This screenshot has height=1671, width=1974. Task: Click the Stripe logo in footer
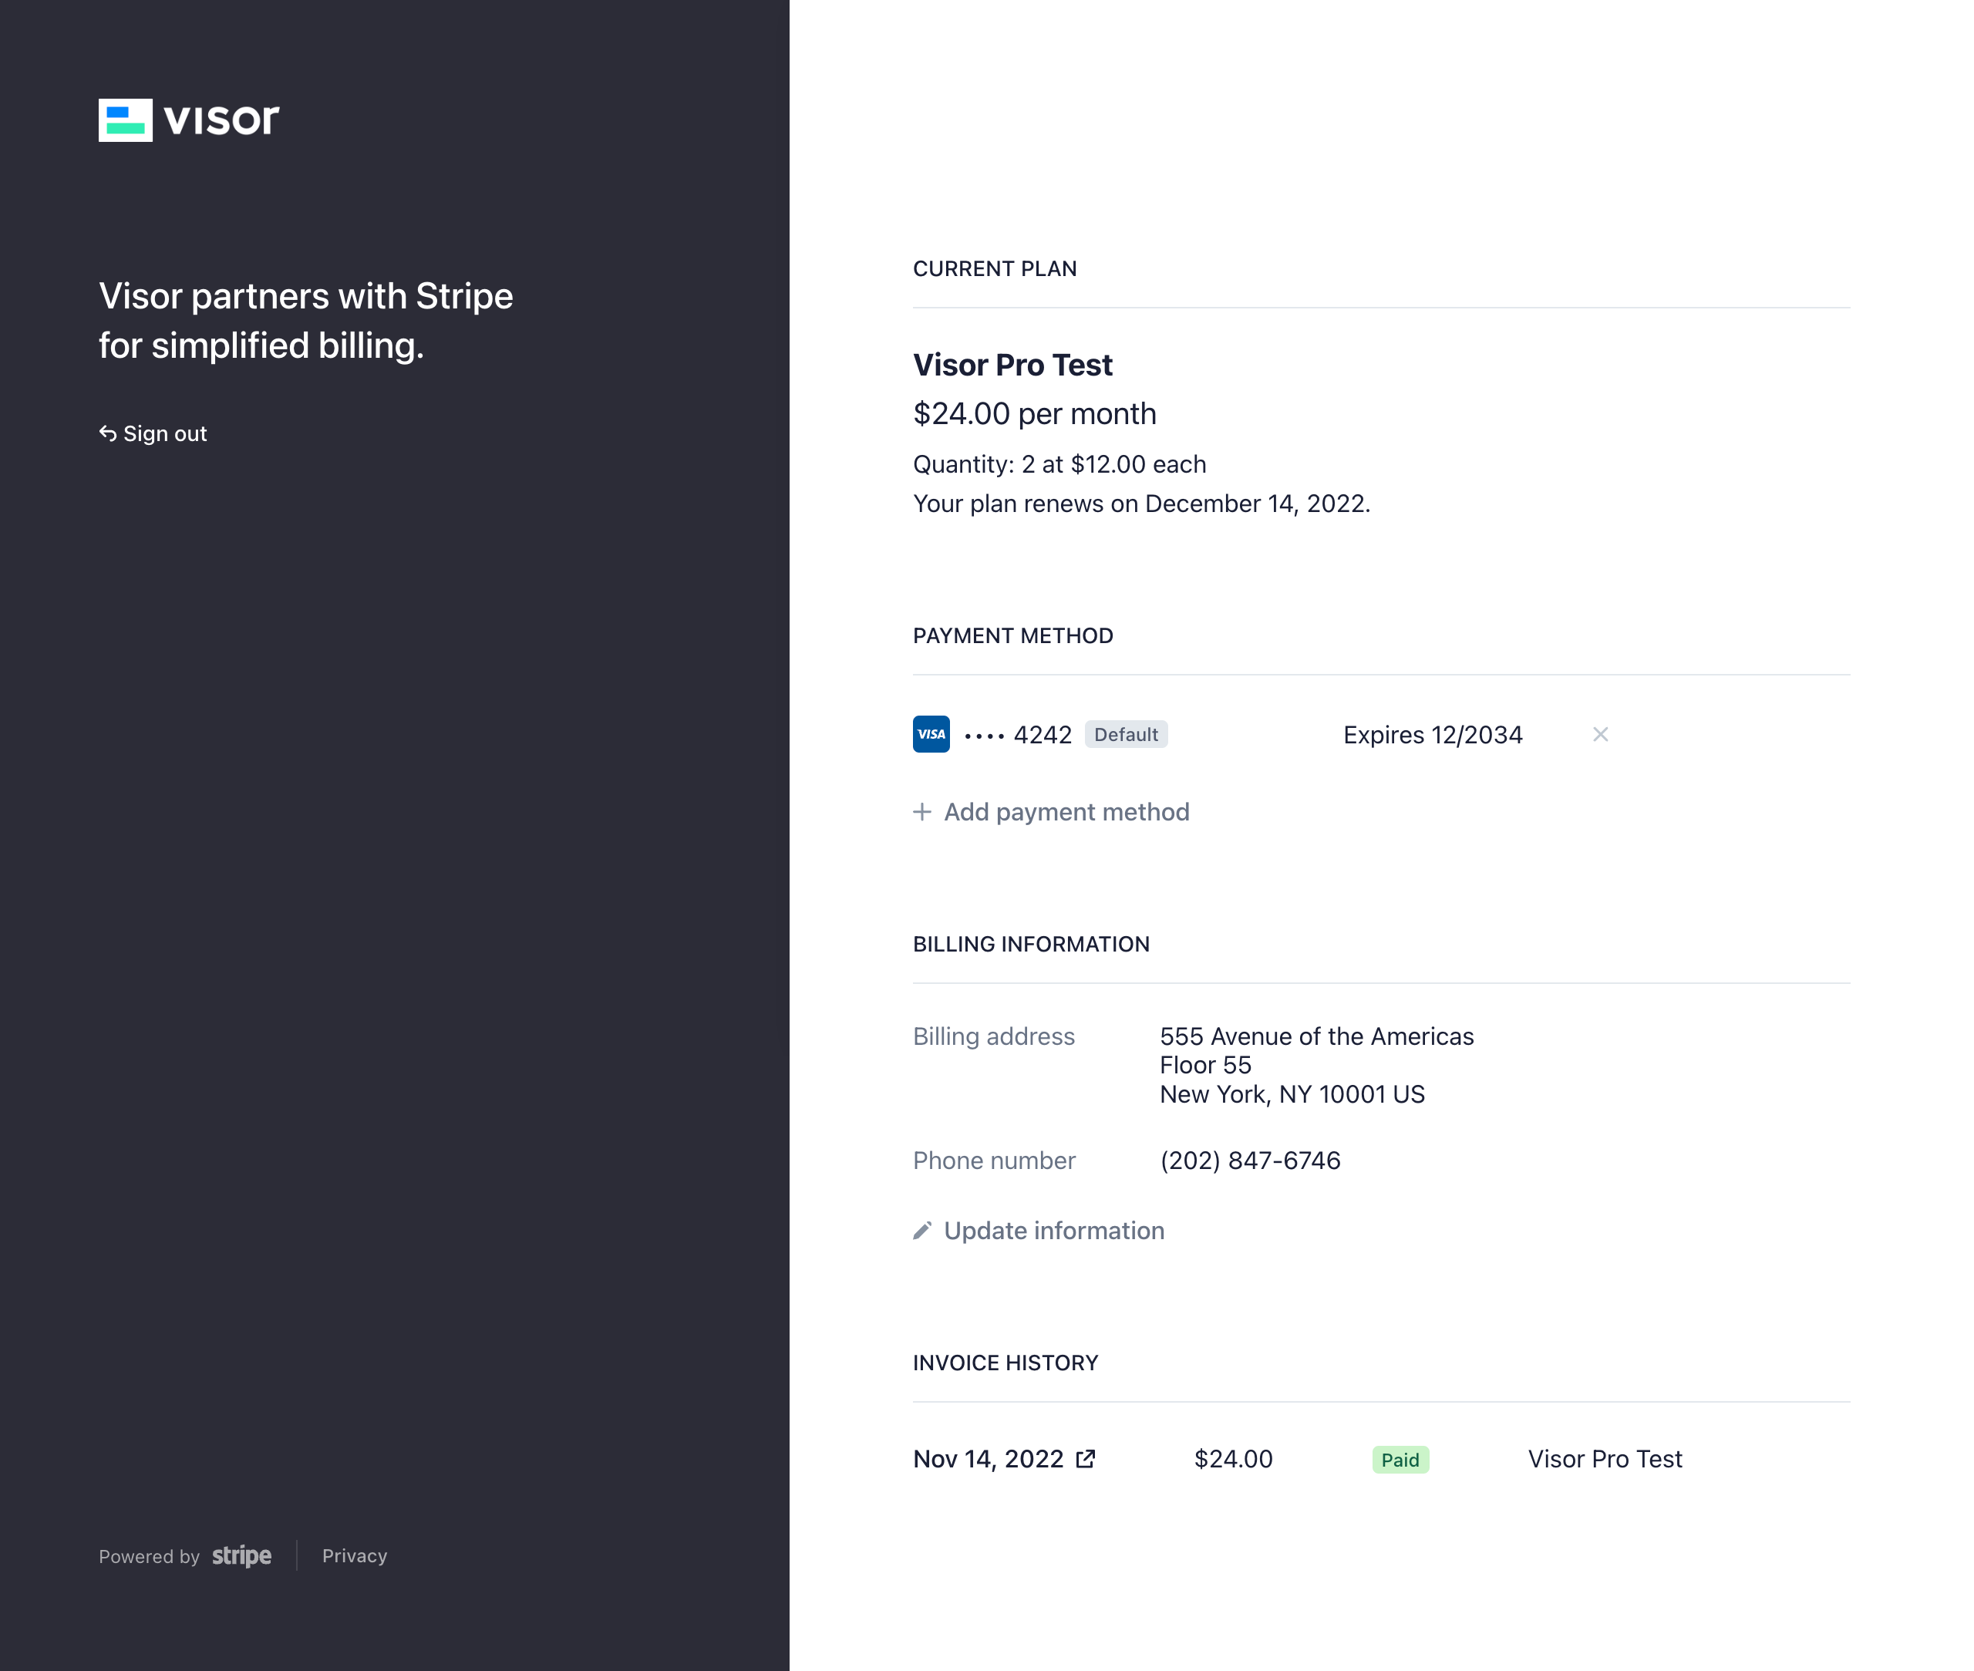pyautogui.click(x=241, y=1555)
